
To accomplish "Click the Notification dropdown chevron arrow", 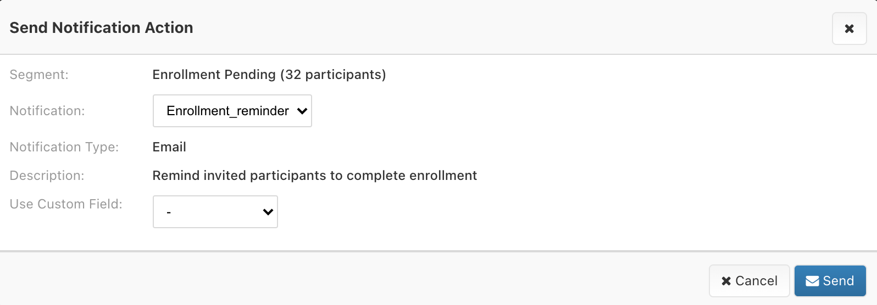I will pyautogui.click(x=302, y=111).
